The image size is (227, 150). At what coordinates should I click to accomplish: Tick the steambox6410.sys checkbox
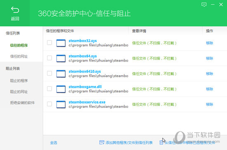(x=50, y=73)
